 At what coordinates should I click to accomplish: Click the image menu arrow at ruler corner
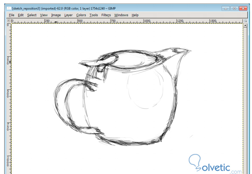click(9, 20)
